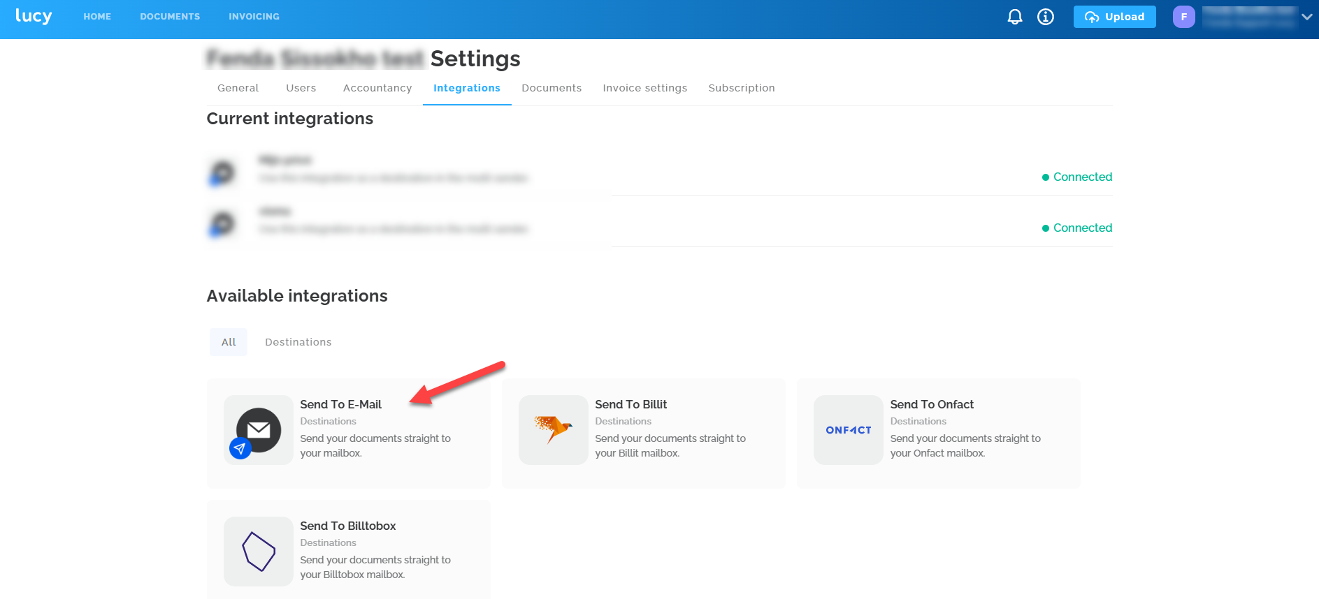Click the second connected integration's icon
1319x599 pixels.
222,223
